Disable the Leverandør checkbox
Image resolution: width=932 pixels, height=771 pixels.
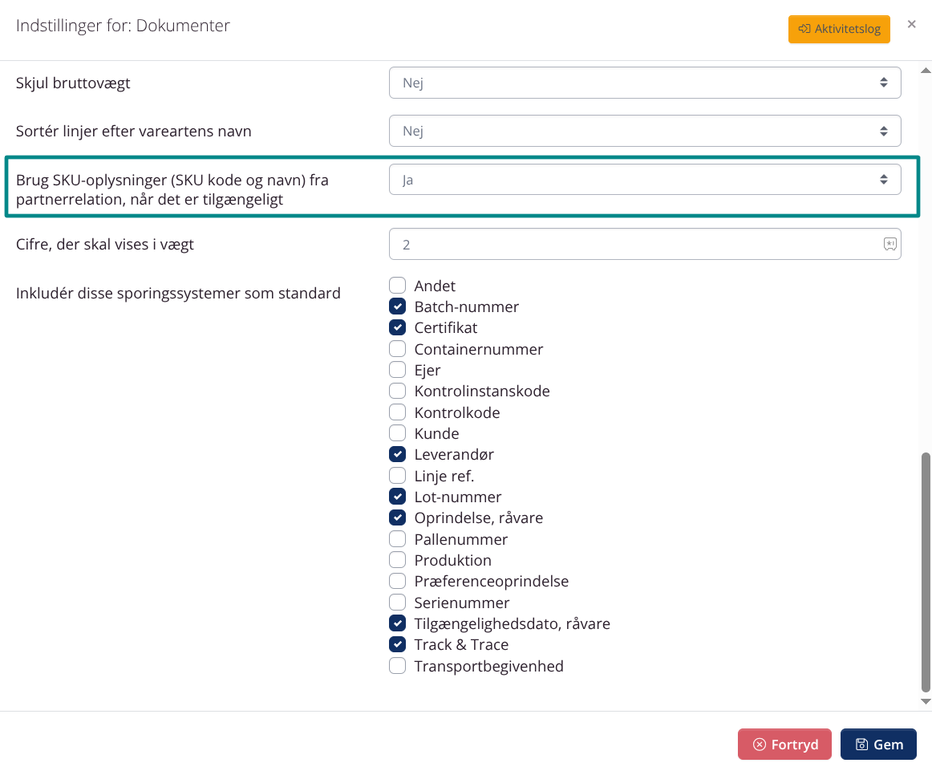(x=397, y=454)
